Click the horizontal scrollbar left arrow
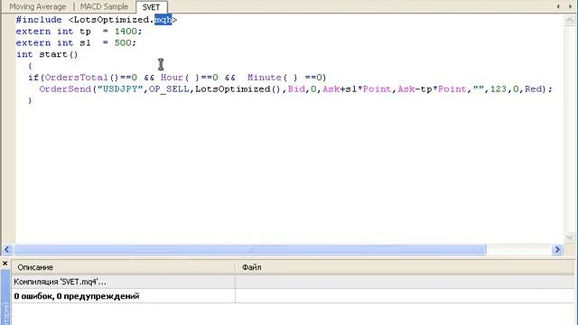This screenshot has width=578, height=325. pos(7,250)
